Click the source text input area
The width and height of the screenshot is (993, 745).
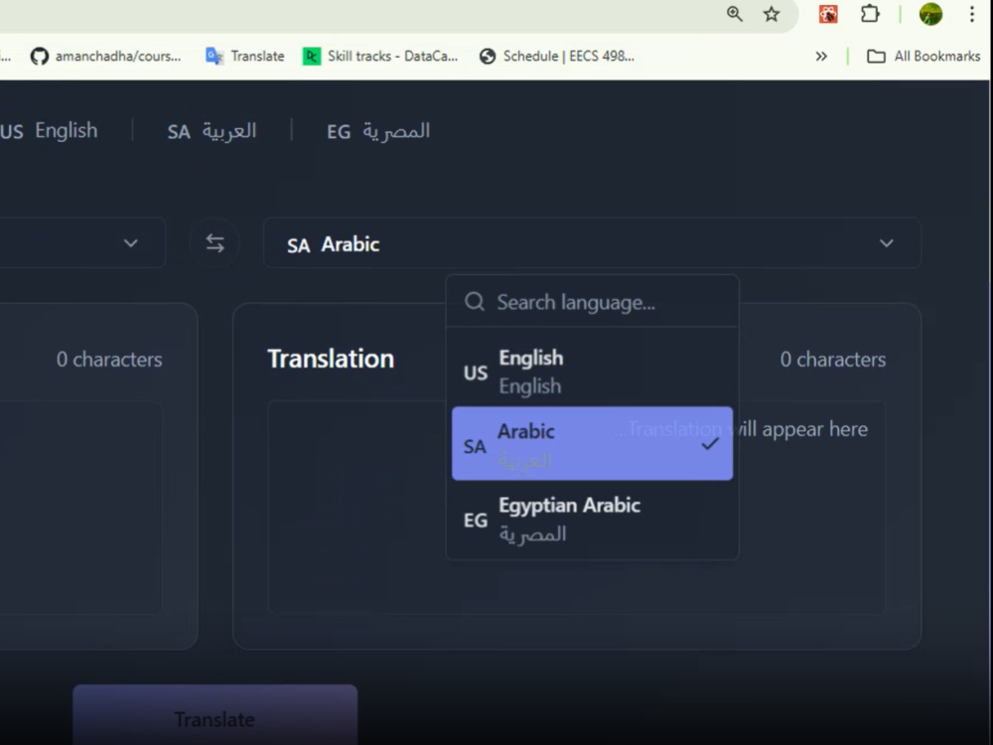[80, 507]
